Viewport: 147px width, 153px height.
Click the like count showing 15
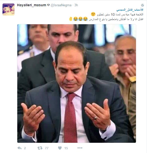66,148
